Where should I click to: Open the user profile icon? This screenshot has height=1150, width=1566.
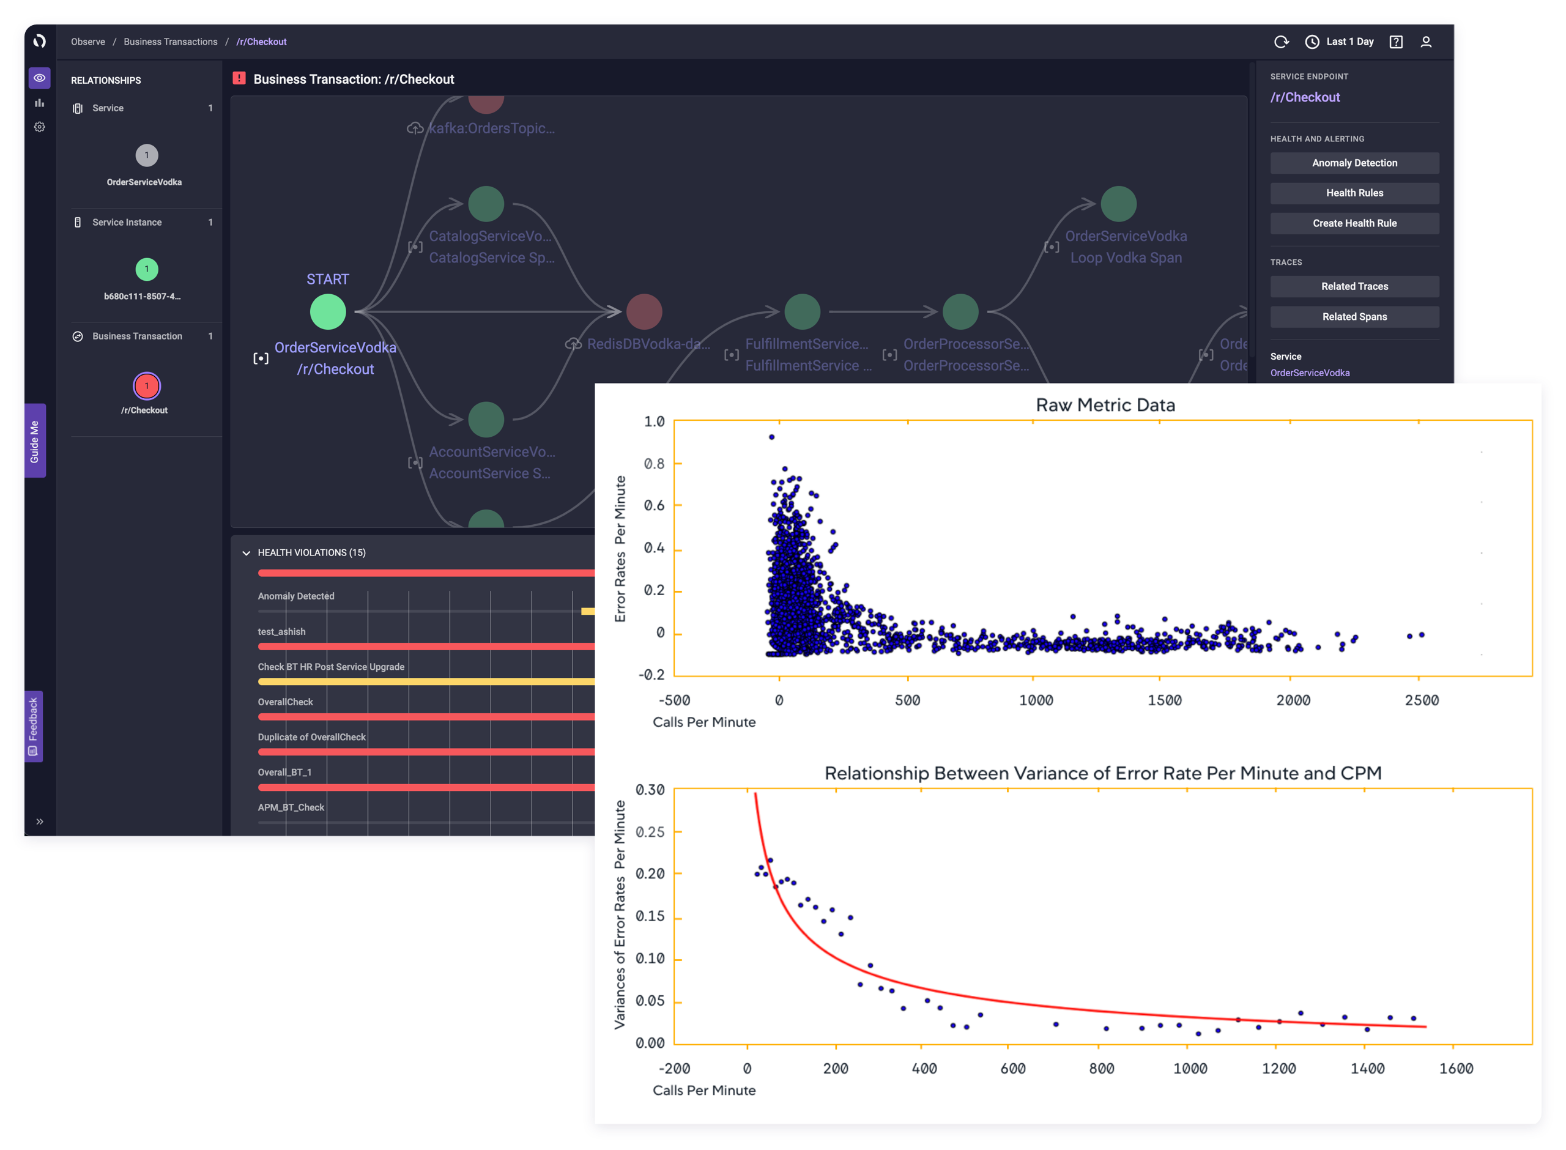(1425, 42)
